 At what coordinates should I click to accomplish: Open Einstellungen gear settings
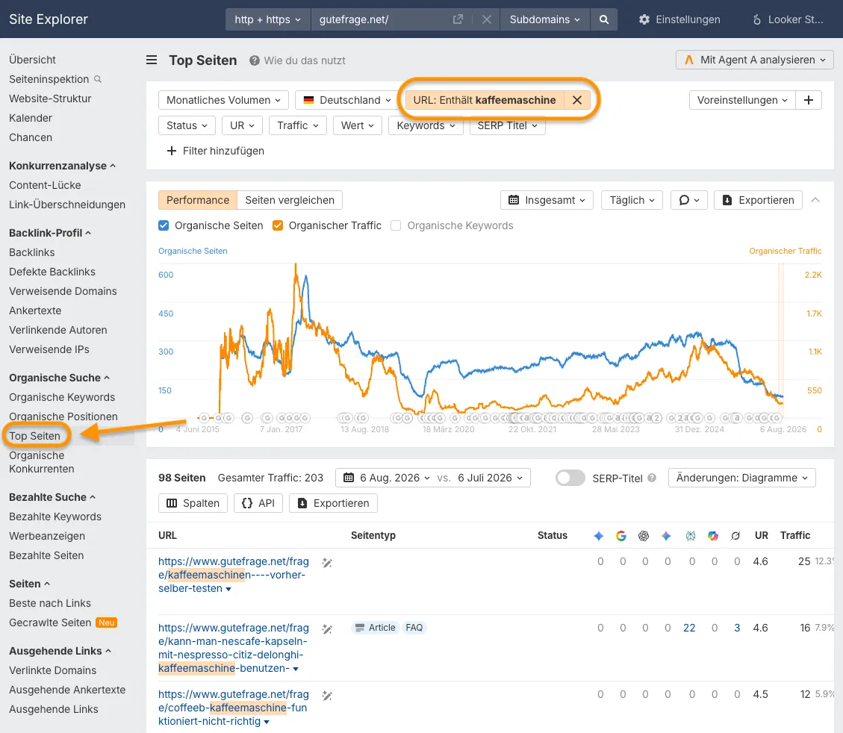click(679, 19)
